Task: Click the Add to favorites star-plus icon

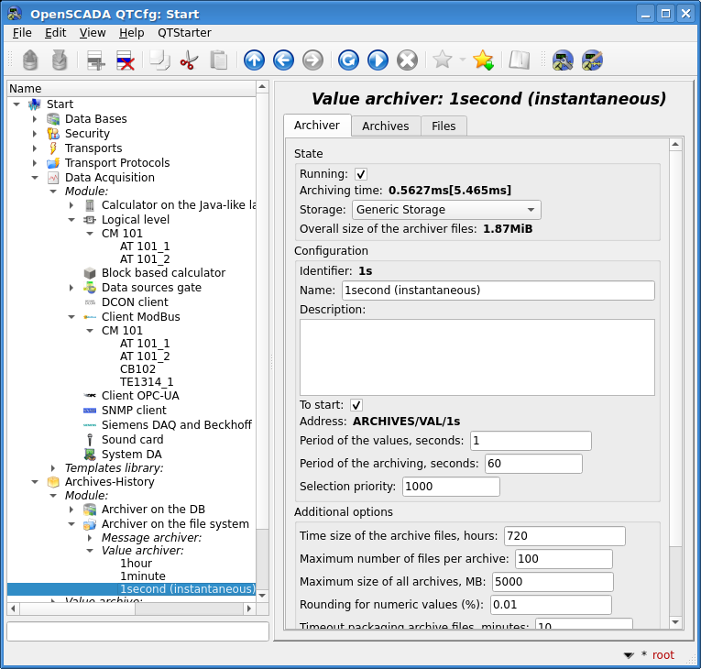Action: (x=483, y=60)
